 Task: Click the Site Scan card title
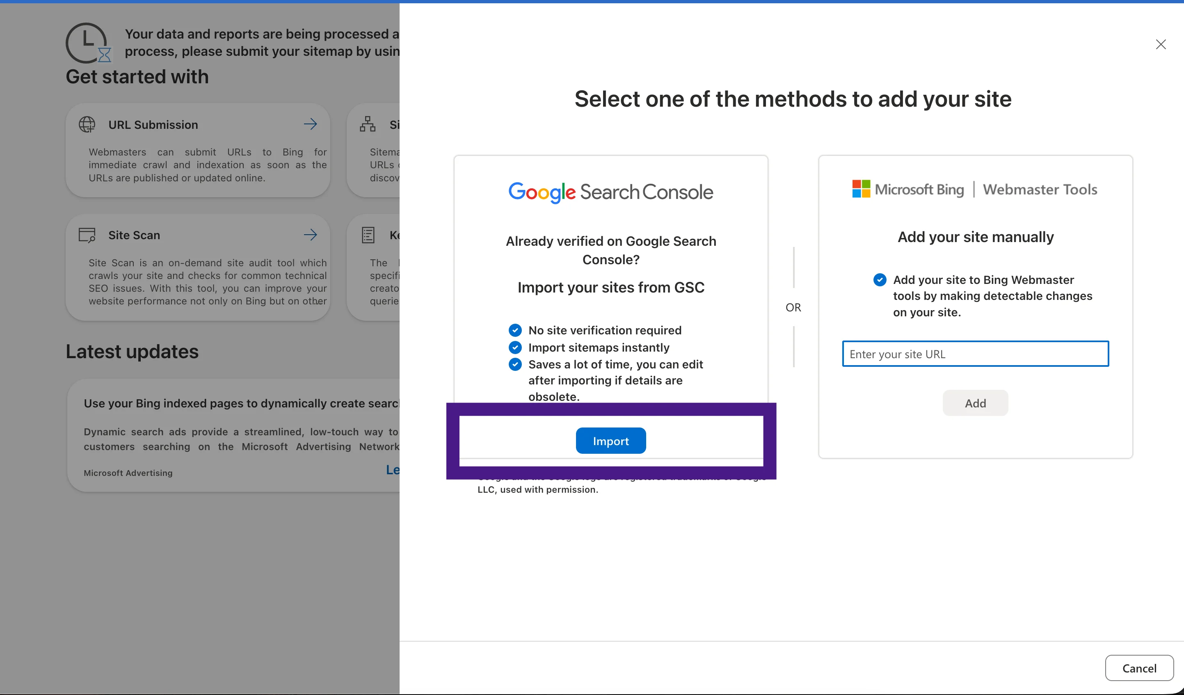tap(135, 235)
